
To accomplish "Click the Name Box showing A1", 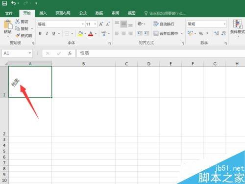I will click(17, 53).
